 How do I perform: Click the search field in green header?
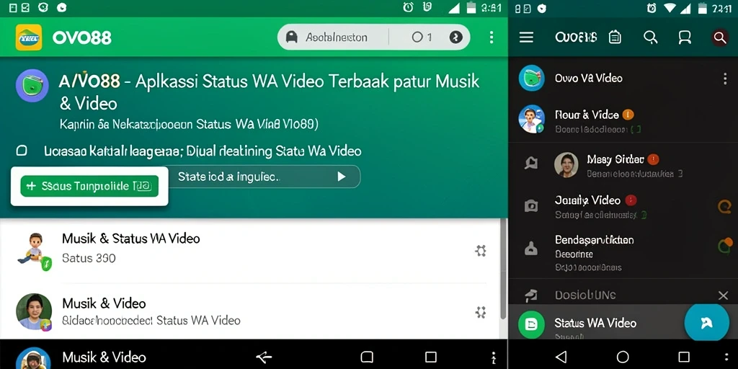click(x=374, y=37)
